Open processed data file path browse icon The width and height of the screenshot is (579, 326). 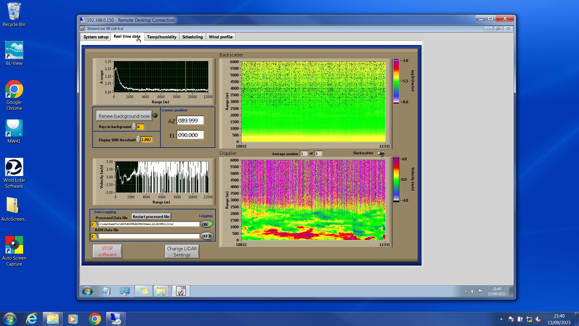[97, 224]
